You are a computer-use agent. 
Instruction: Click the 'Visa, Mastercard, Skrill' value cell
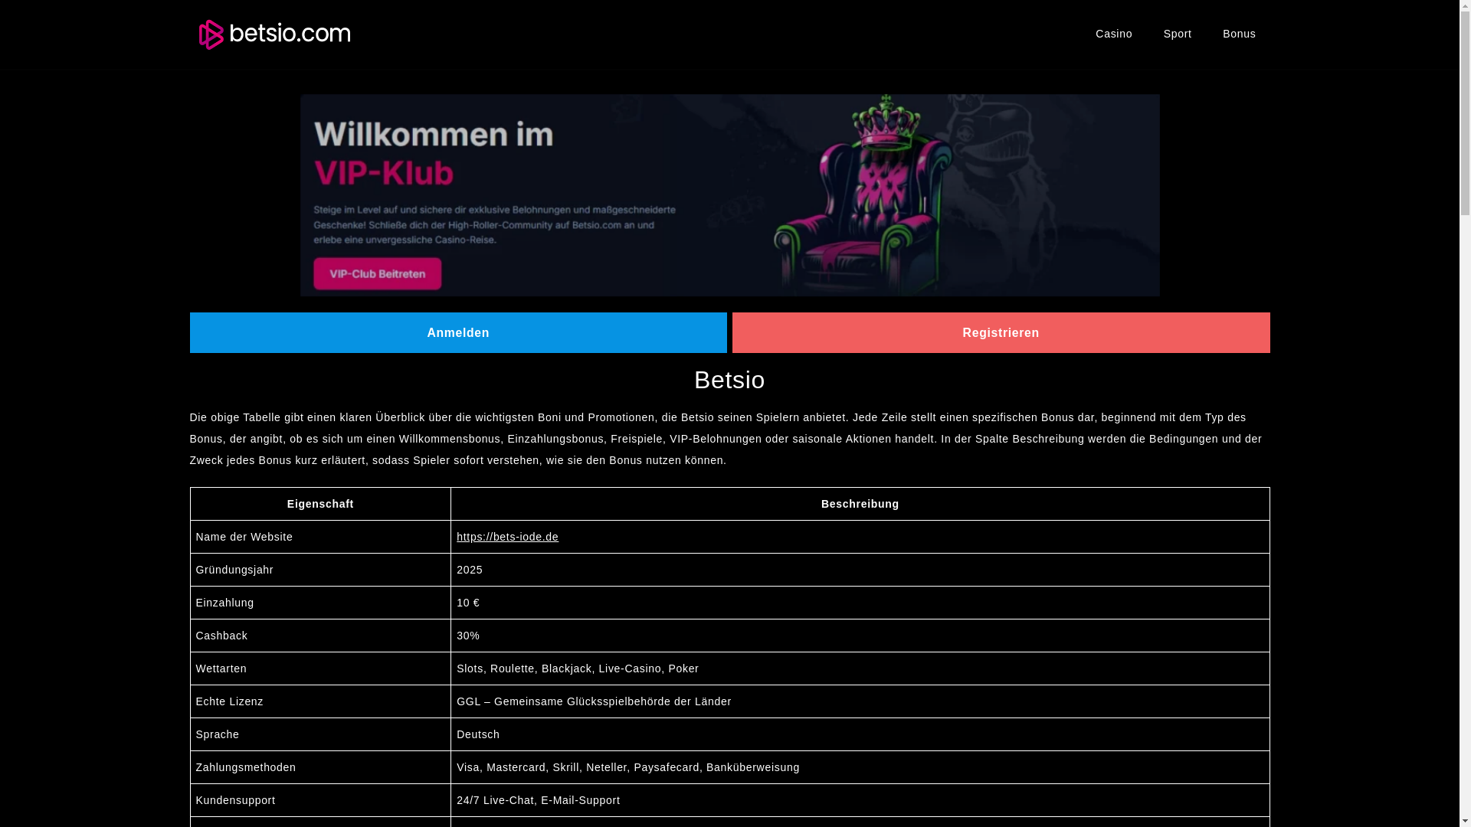[860, 767]
